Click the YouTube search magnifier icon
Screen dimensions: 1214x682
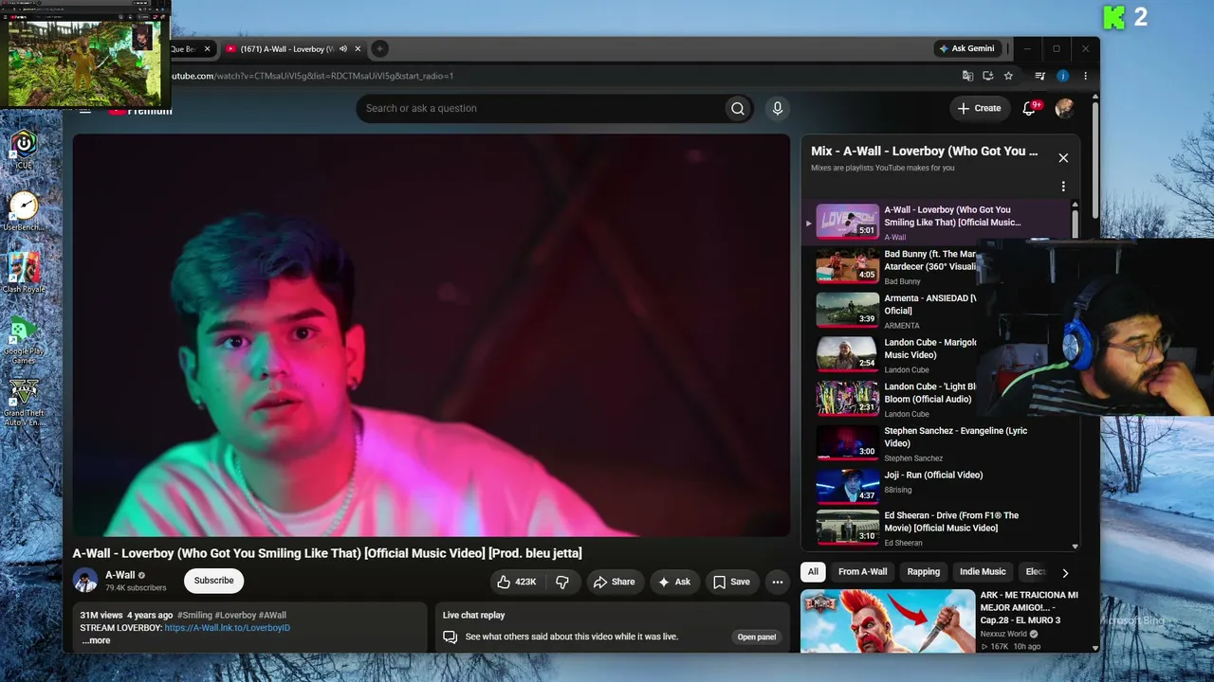[737, 108]
